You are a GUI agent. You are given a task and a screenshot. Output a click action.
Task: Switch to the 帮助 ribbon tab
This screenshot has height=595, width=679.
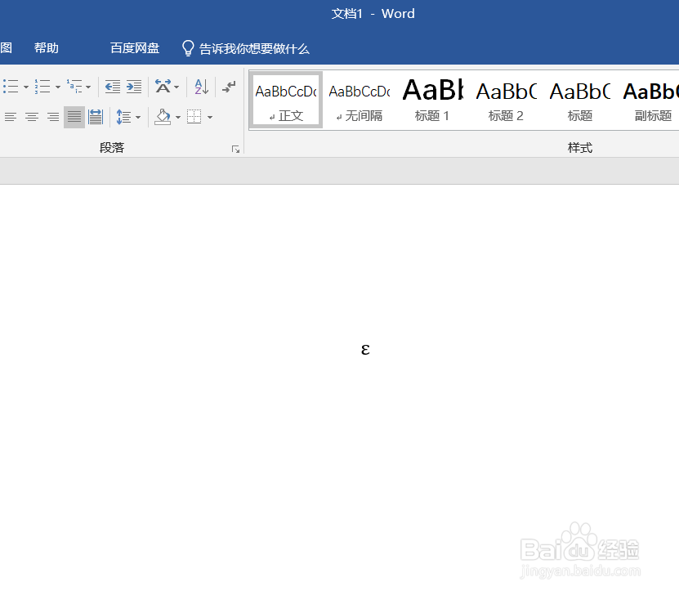tap(46, 47)
